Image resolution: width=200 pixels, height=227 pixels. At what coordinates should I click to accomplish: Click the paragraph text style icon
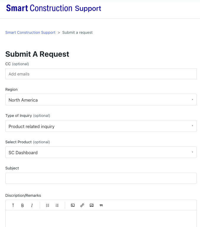coord(13,205)
